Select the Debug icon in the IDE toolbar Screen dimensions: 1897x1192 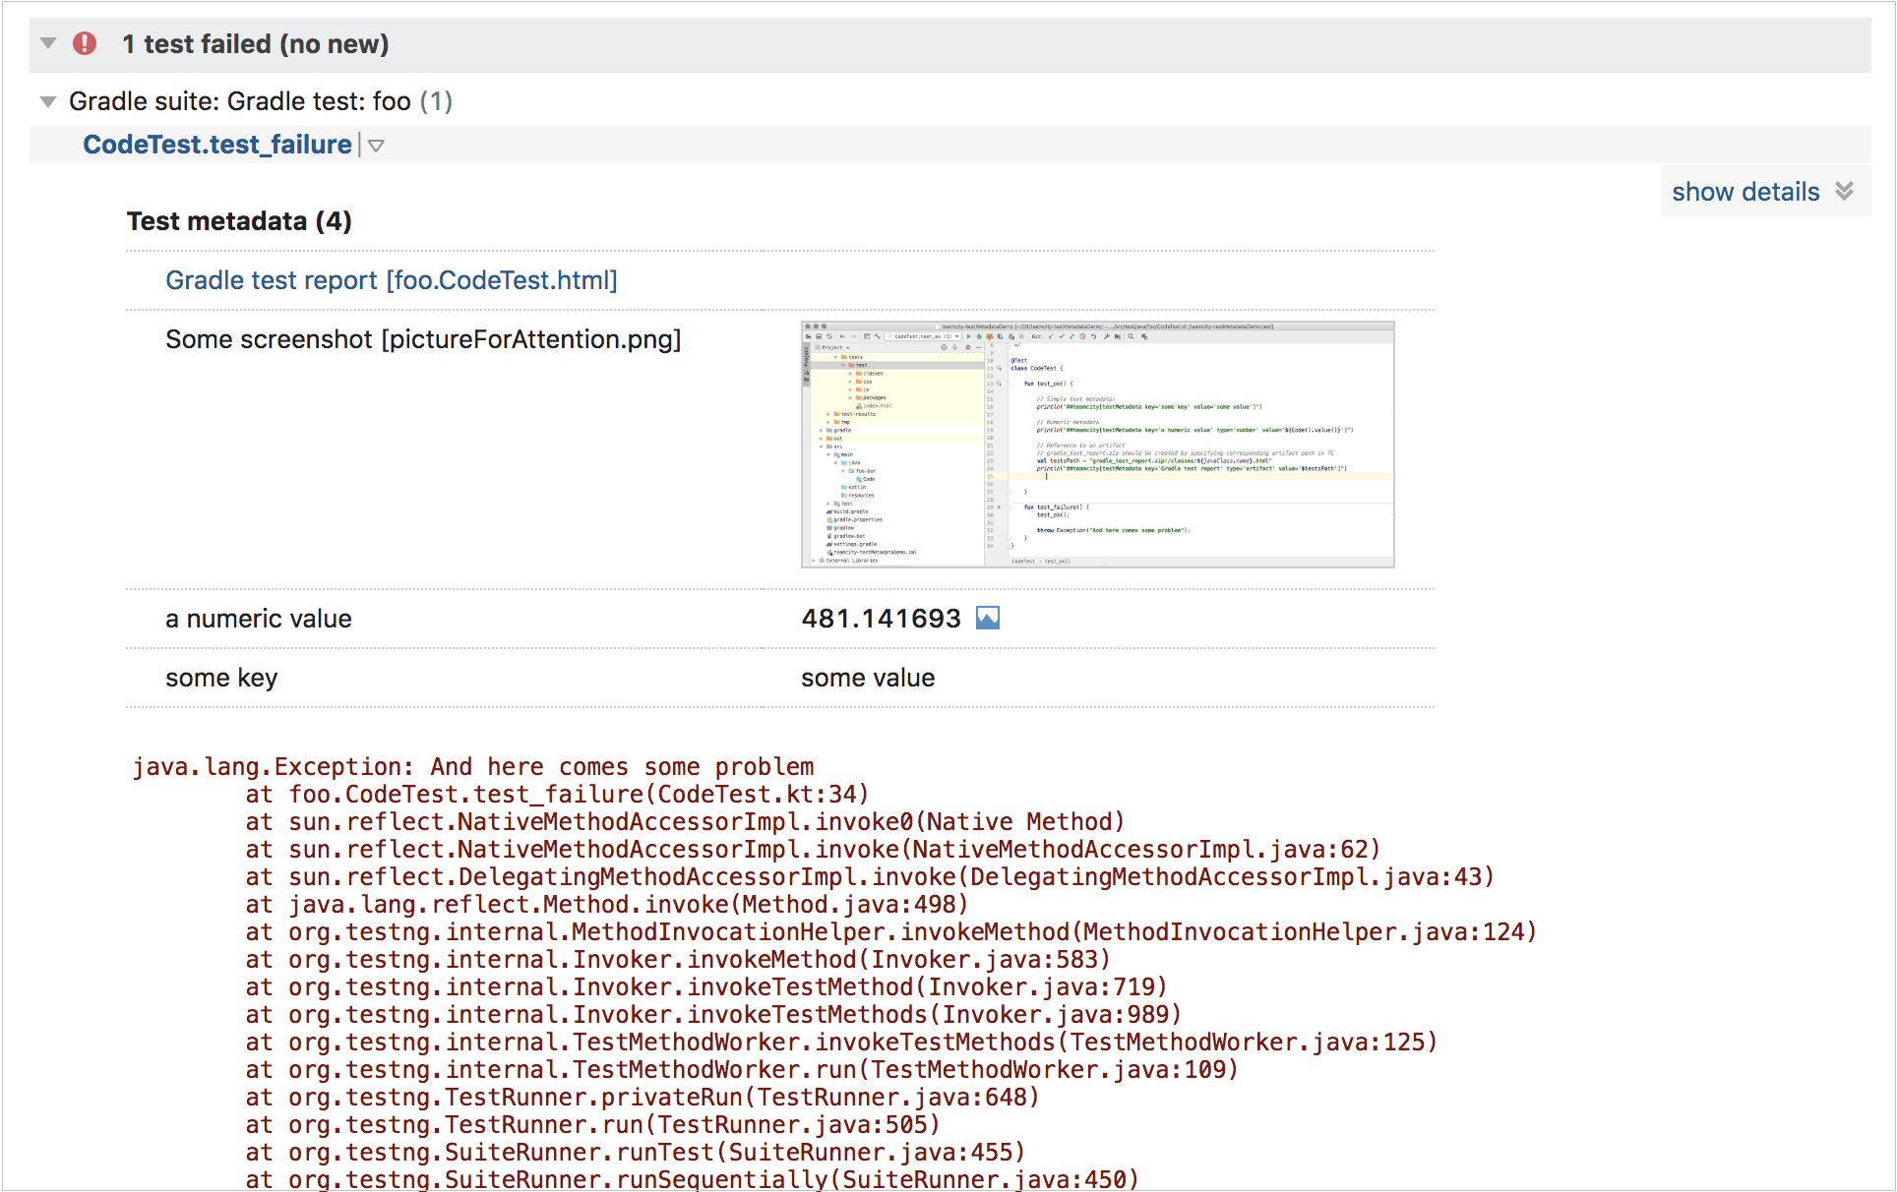coord(980,336)
